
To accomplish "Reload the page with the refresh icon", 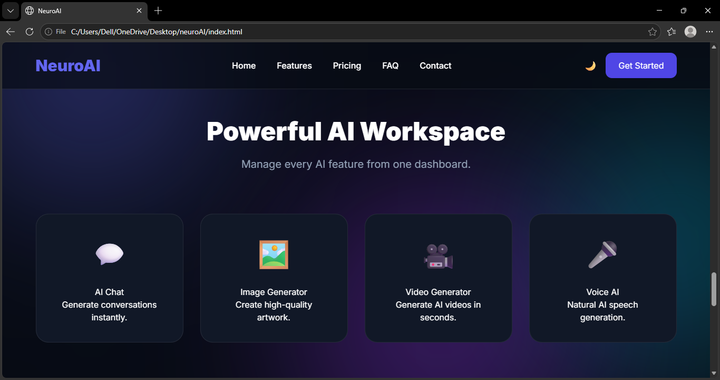I will (x=30, y=32).
